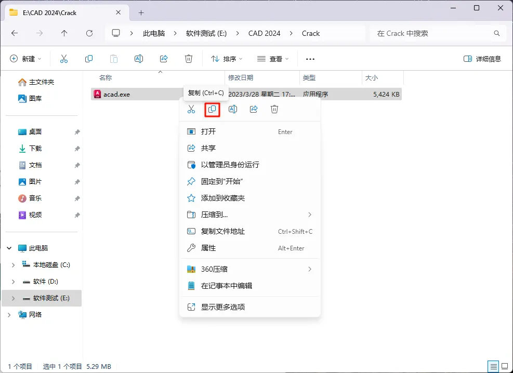The image size is (513, 373).
Task: Click the search magnifier icon
Action: 497,33
